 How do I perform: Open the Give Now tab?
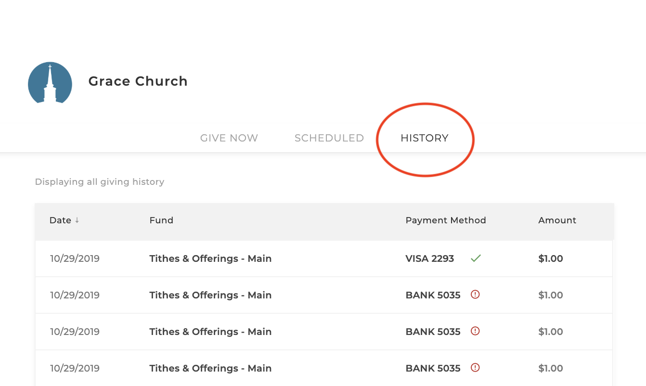[x=229, y=138]
